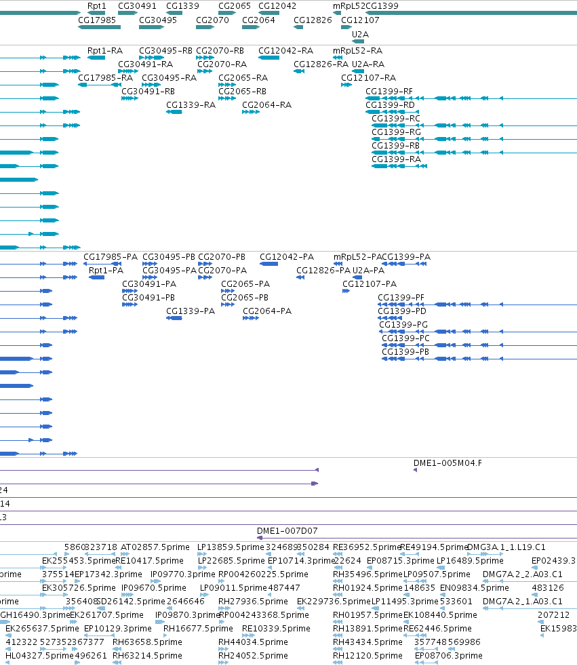Image resolution: width=577 pixels, height=666 pixels.
Task: Select EST RE36952.5prime
Action: pyautogui.click(x=338, y=554)
